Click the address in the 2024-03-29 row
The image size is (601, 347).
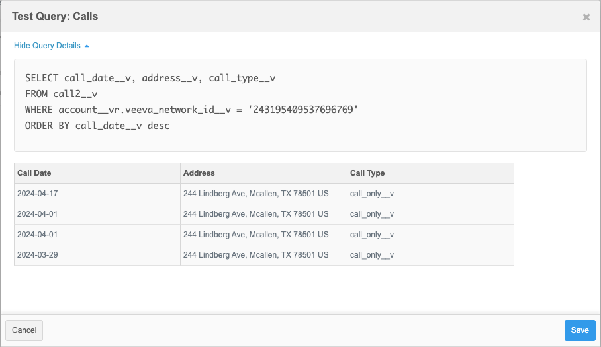click(255, 255)
